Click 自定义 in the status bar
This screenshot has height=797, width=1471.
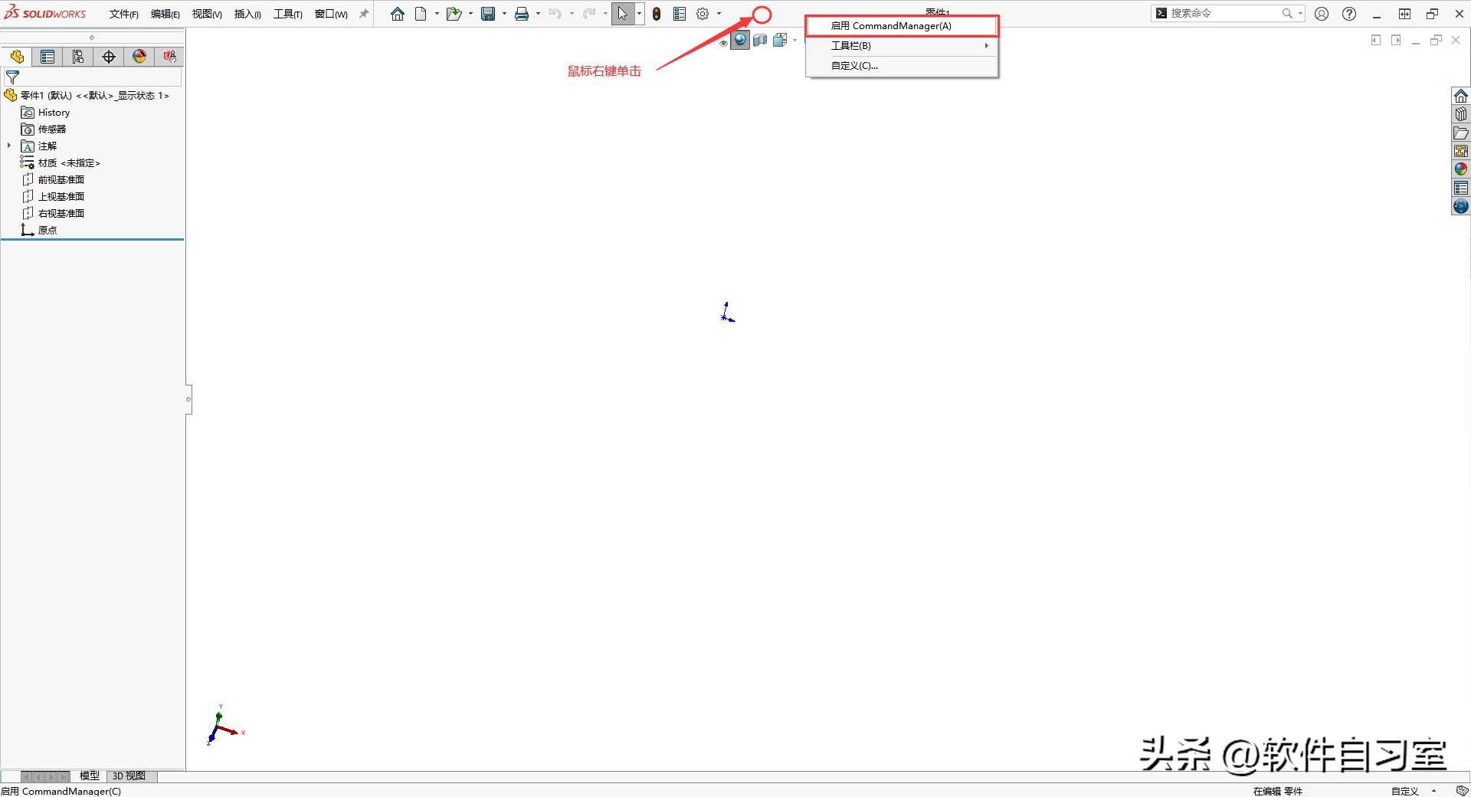tap(1405, 791)
